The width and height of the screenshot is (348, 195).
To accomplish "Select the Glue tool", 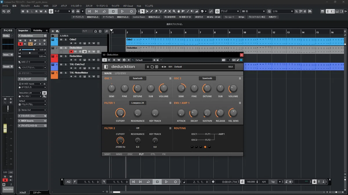I will tap(165, 11).
